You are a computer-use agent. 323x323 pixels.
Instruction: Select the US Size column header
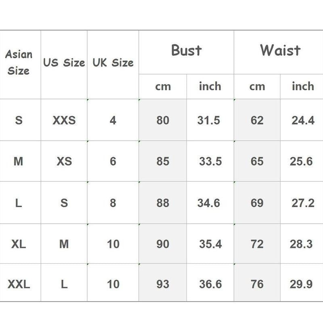pyautogui.click(x=64, y=63)
